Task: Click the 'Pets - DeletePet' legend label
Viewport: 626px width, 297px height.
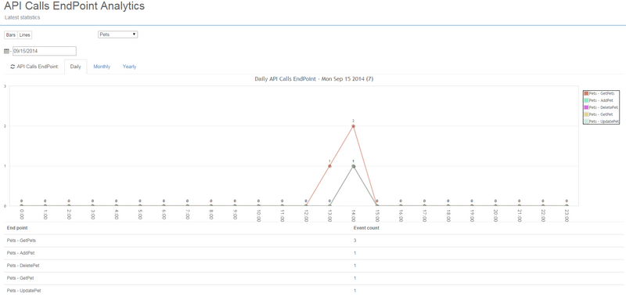Action: coord(603,107)
